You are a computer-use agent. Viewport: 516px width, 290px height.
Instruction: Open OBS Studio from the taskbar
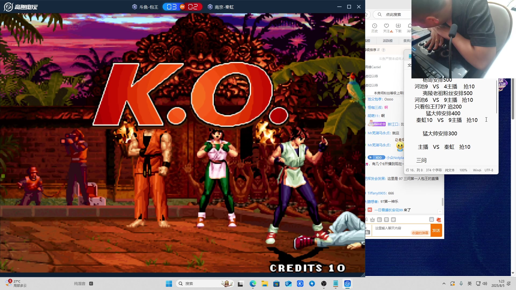324,284
